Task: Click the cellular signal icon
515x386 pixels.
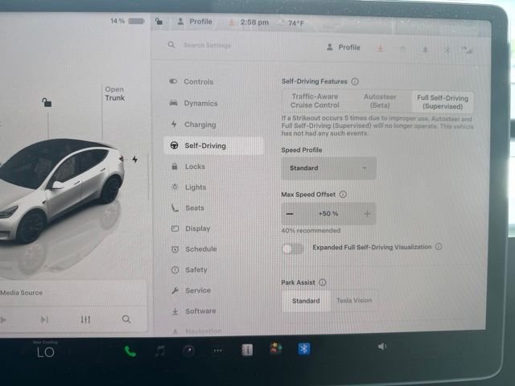Action: (x=467, y=51)
